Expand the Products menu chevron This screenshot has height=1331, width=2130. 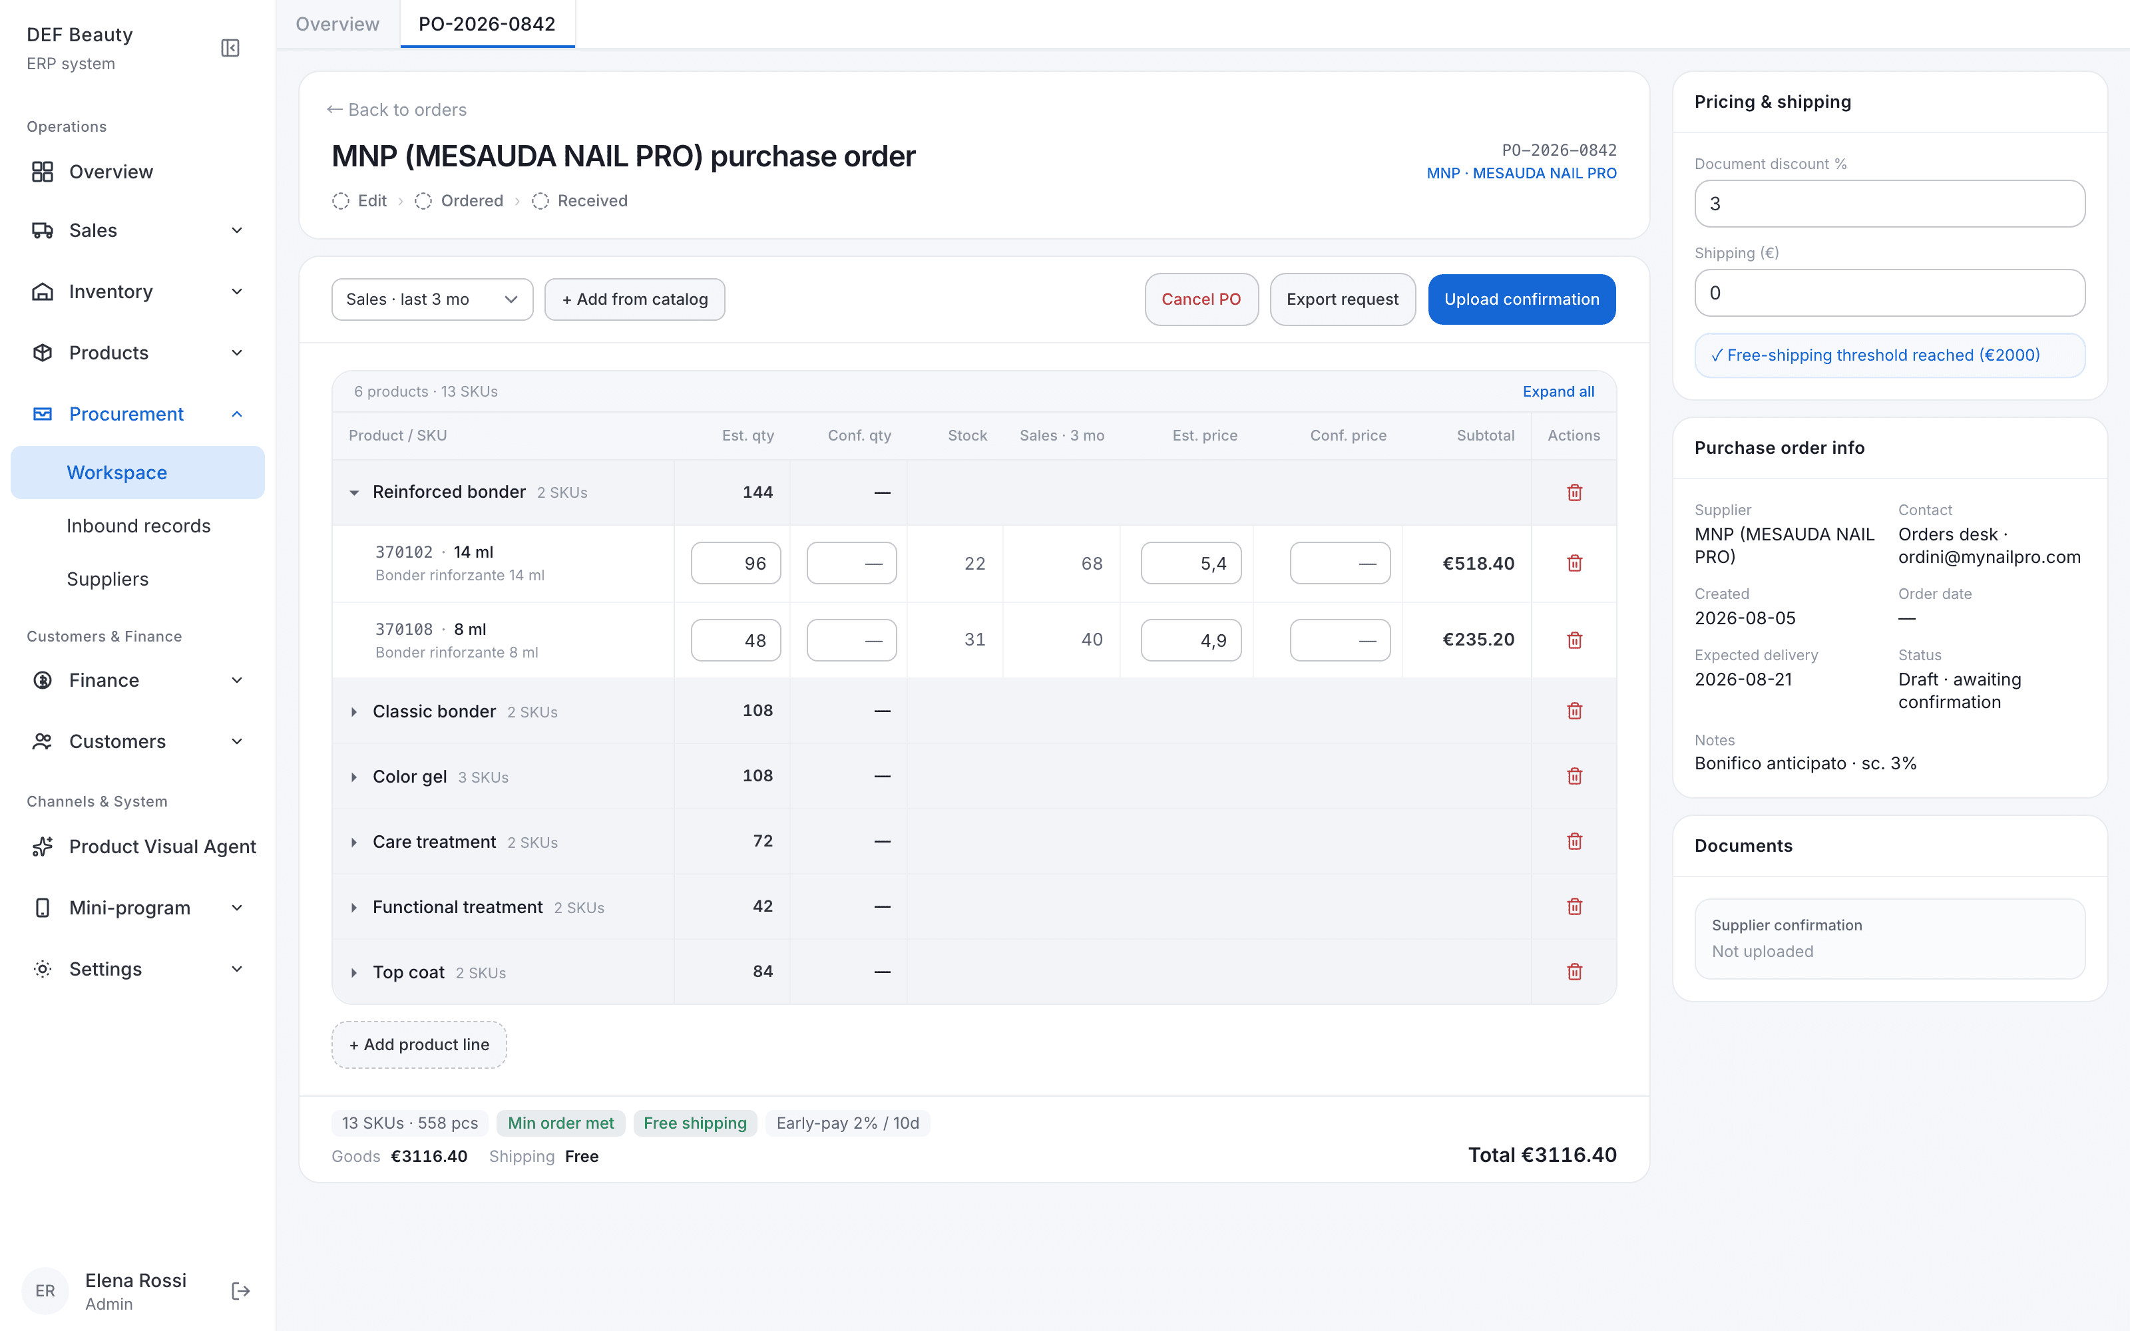coord(237,353)
